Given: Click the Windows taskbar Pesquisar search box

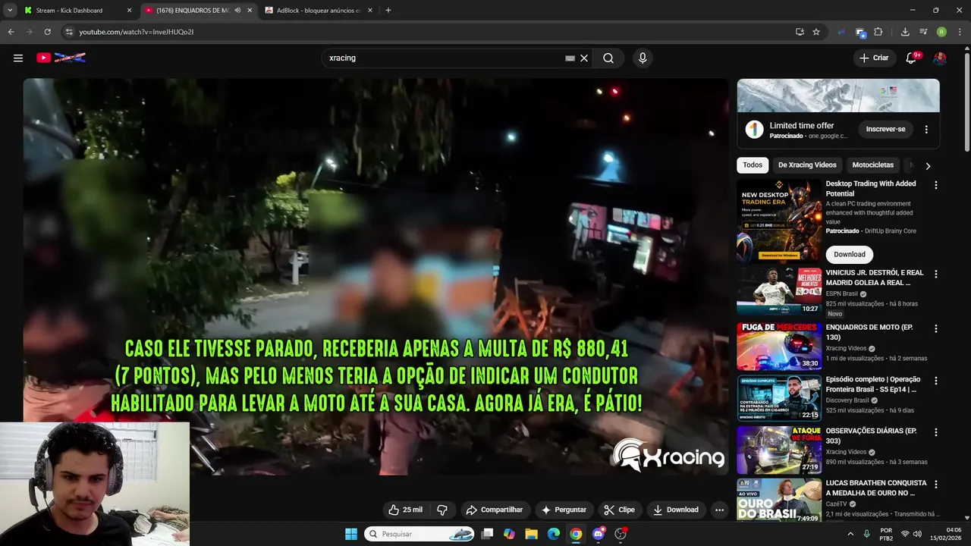Looking at the screenshot, I should [x=420, y=534].
